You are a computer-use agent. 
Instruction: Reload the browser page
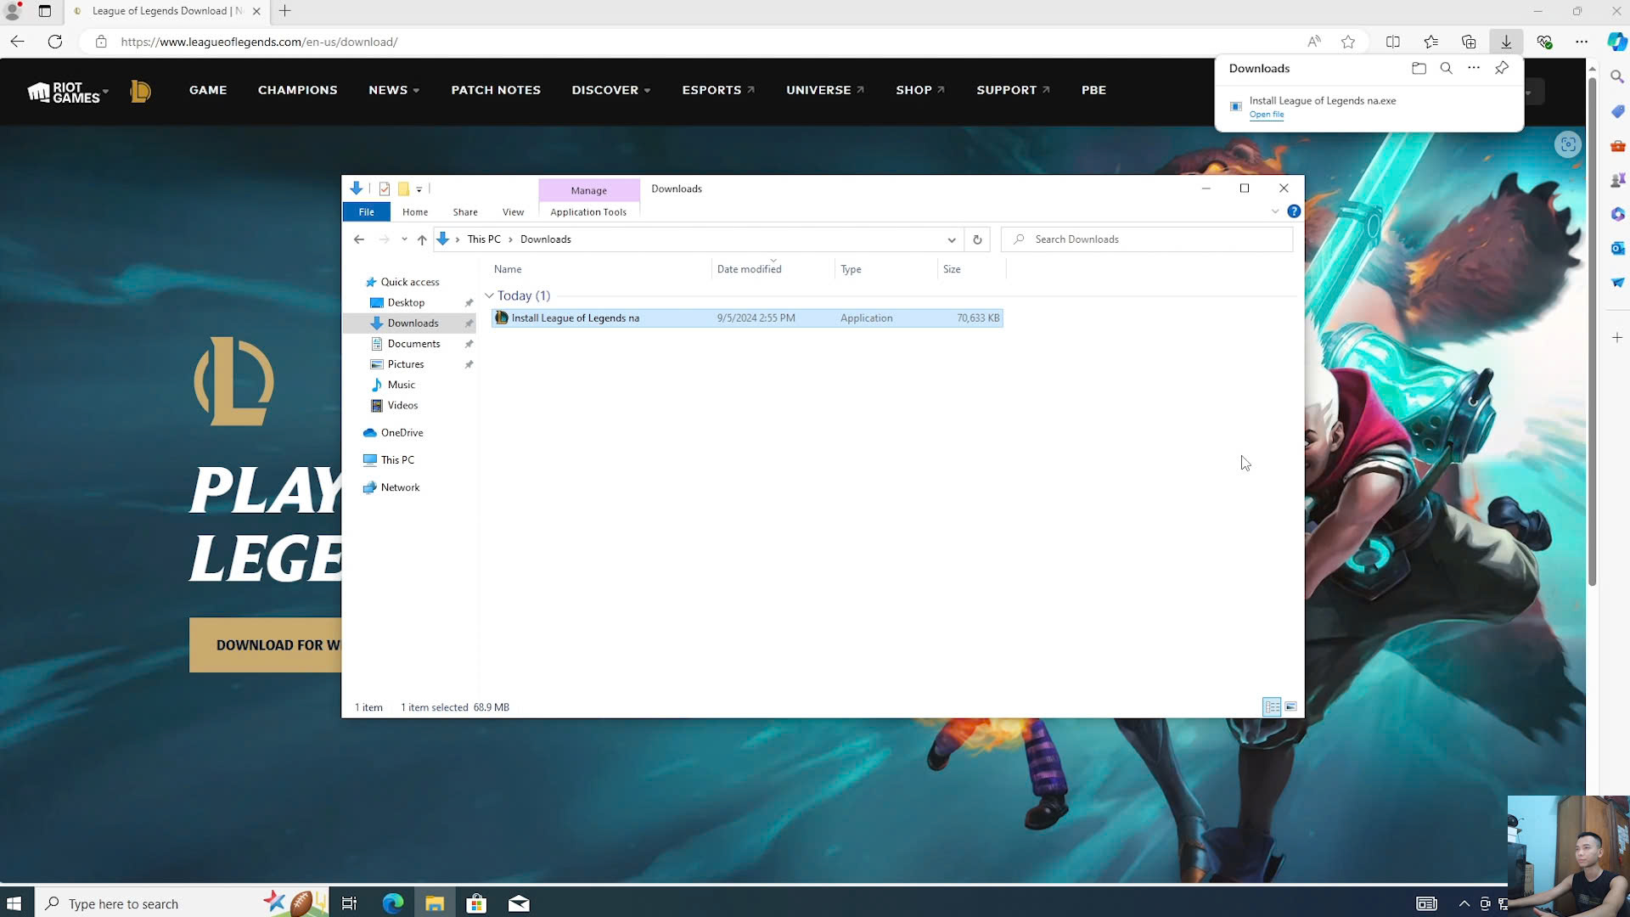coord(55,42)
